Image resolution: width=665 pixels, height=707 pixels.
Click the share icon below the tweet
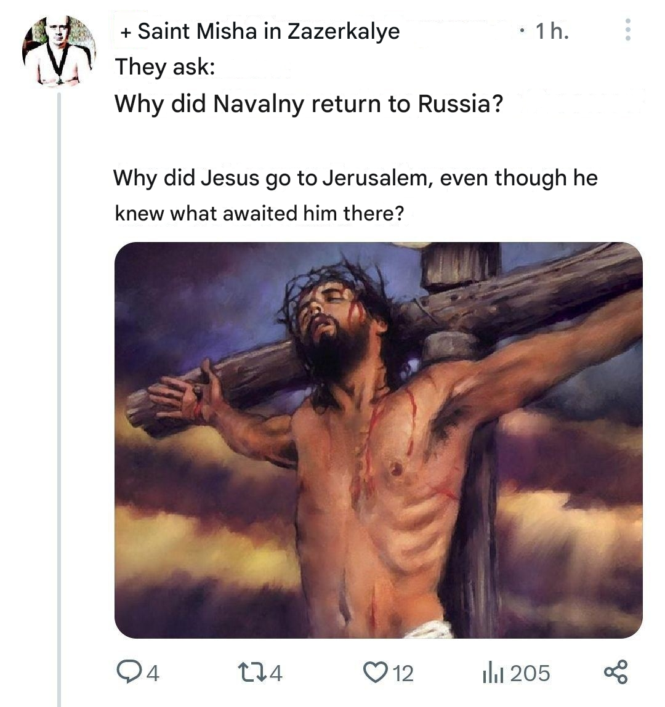coord(616,672)
